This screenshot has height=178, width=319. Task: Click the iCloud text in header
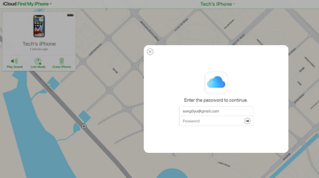pos(10,4)
